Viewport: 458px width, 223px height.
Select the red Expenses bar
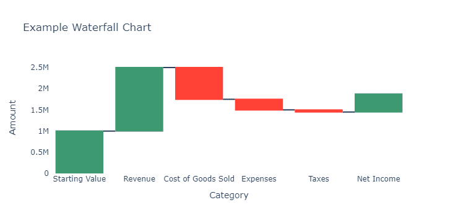pyautogui.click(x=259, y=105)
